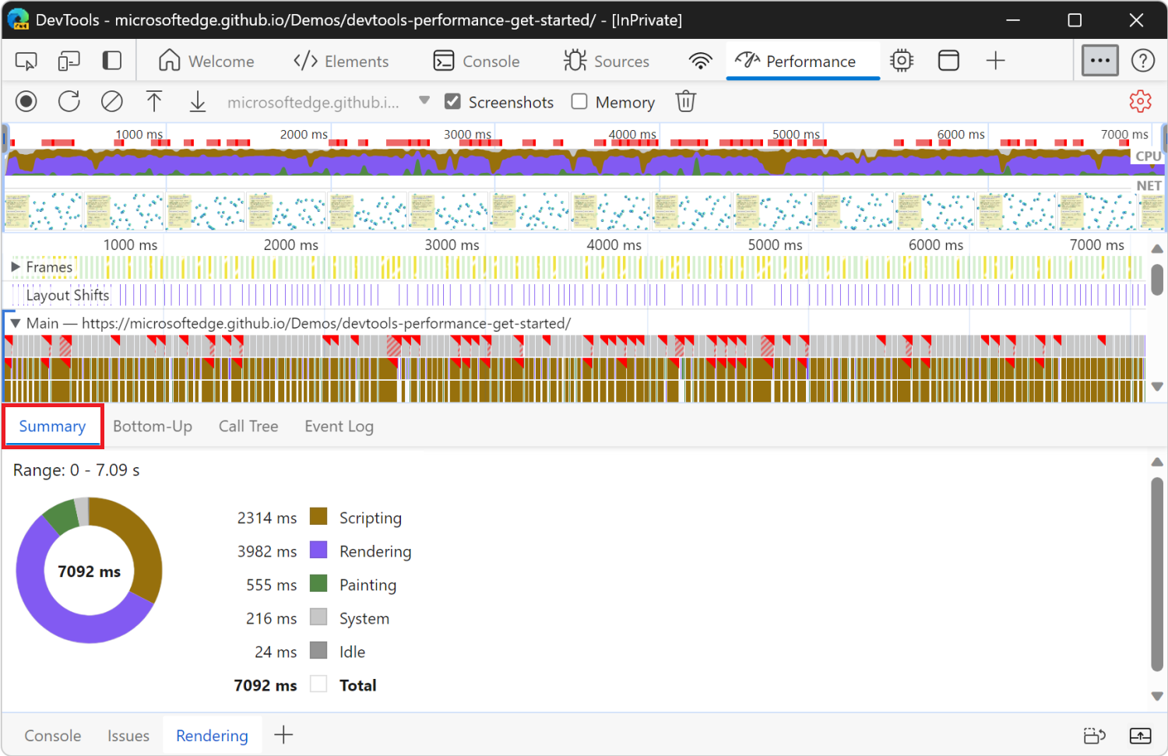Enable Memory profiling checkbox
This screenshot has width=1168, height=756.
pyautogui.click(x=579, y=101)
